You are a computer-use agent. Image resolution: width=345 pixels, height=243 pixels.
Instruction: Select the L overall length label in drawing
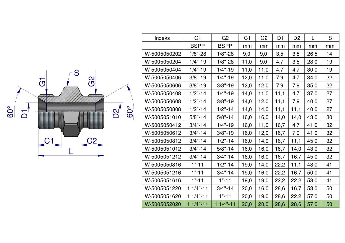coord(71,151)
